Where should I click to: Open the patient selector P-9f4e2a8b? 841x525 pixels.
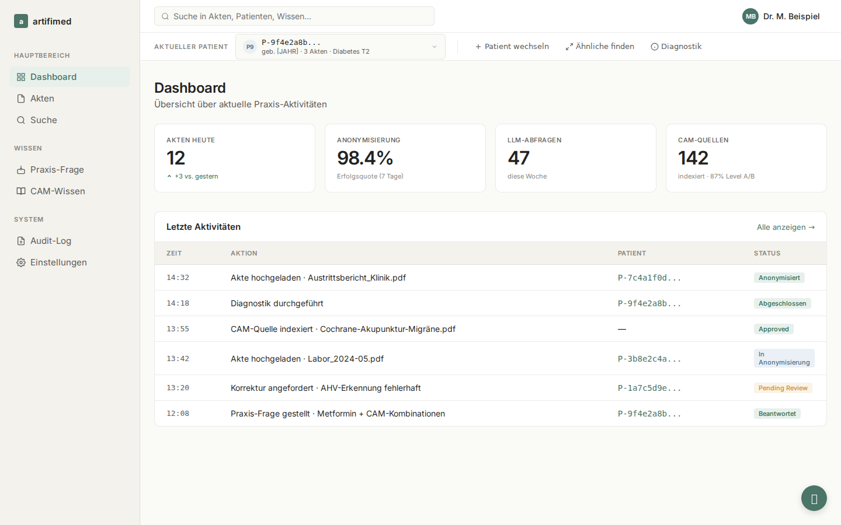(x=340, y=47)
